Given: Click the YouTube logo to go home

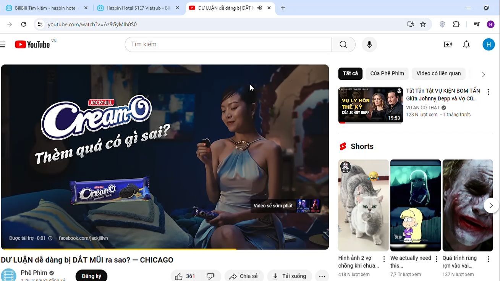Looking at the screenshot, I should [32, 45].
